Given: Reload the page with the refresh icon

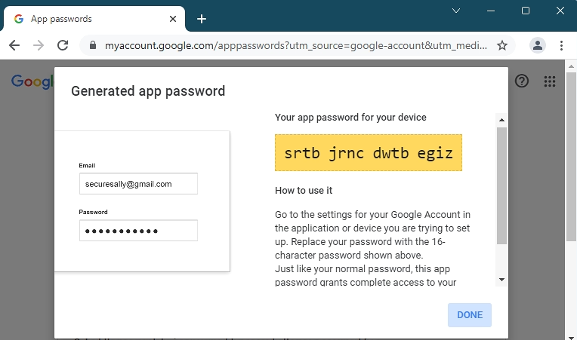Looking at the screenshot, I should point(63,45).
